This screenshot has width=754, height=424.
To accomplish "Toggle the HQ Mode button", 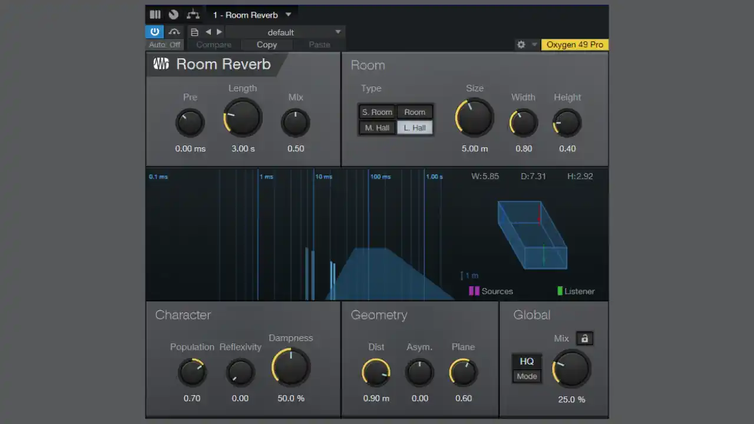I will [x=527, y=369].
